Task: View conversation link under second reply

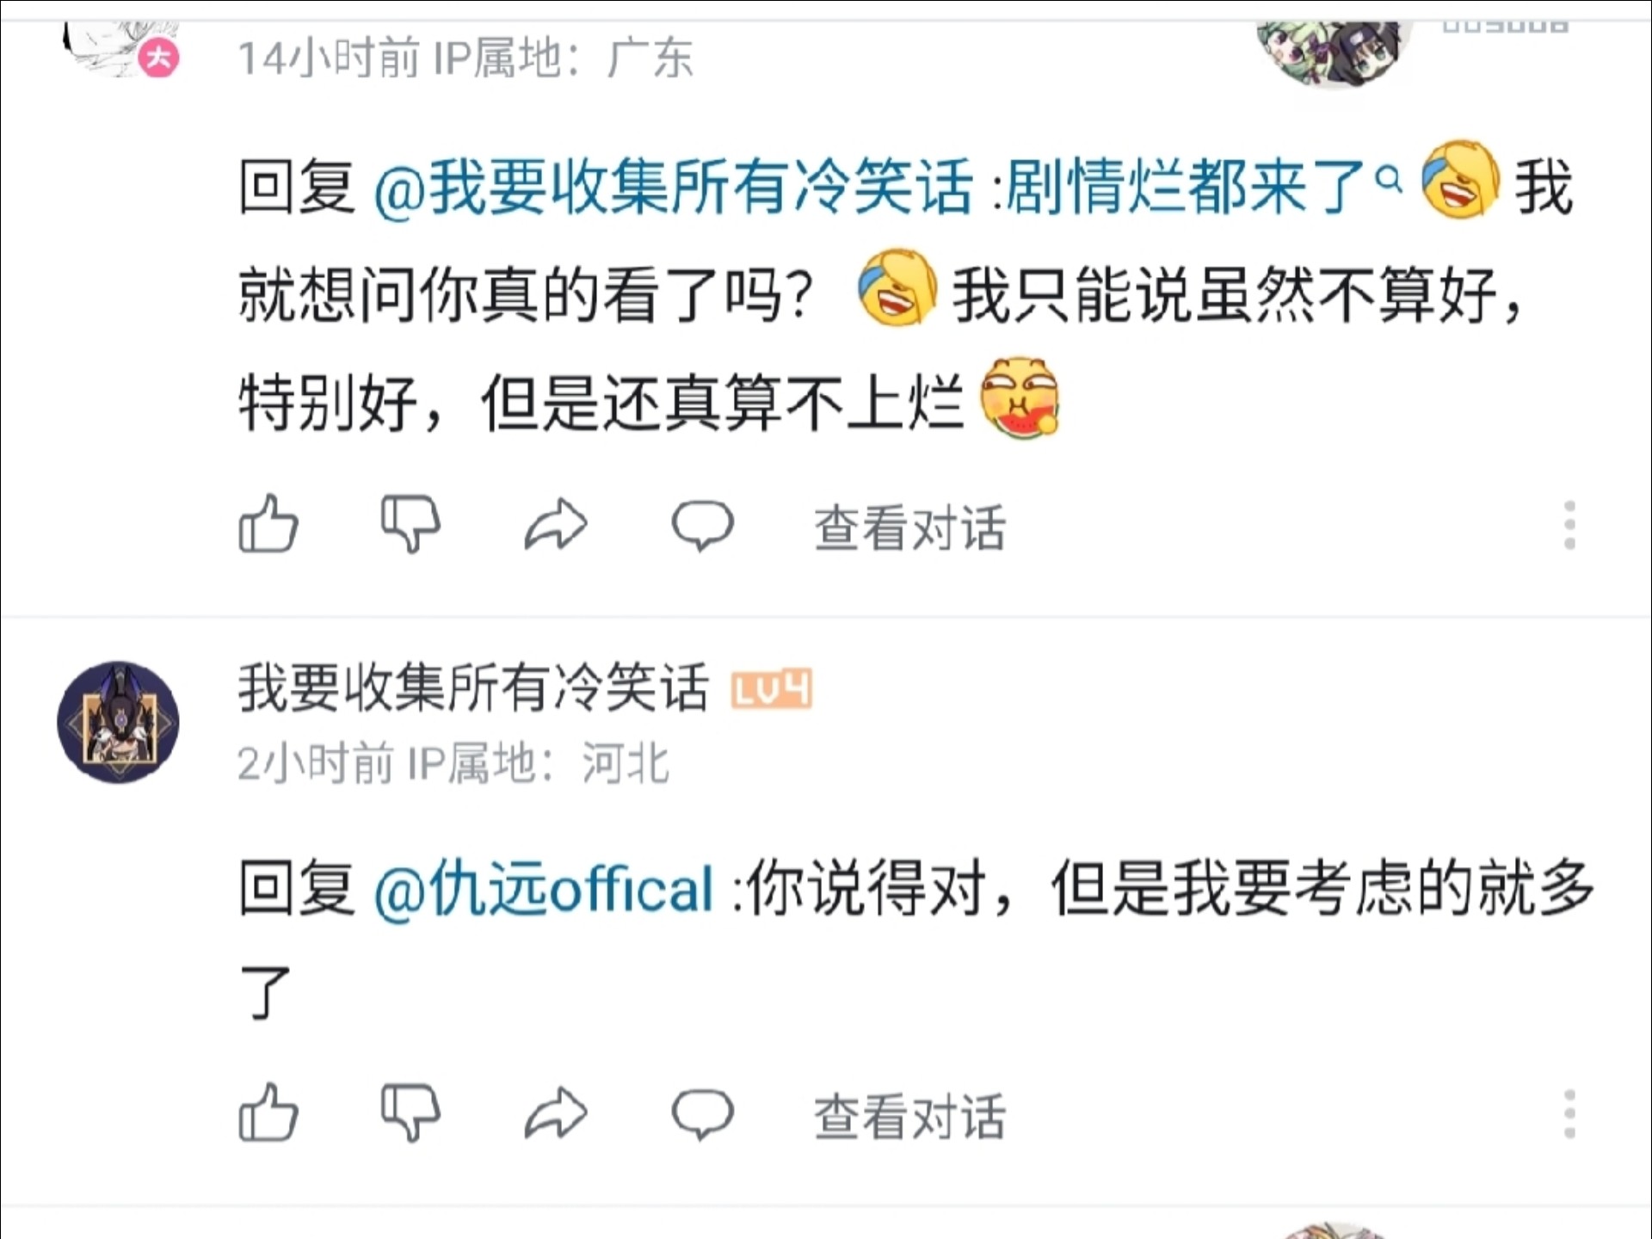Action: (x=910, y=1116)
